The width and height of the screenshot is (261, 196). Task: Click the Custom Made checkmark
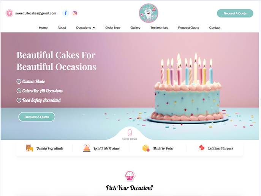tap(19, 81)
